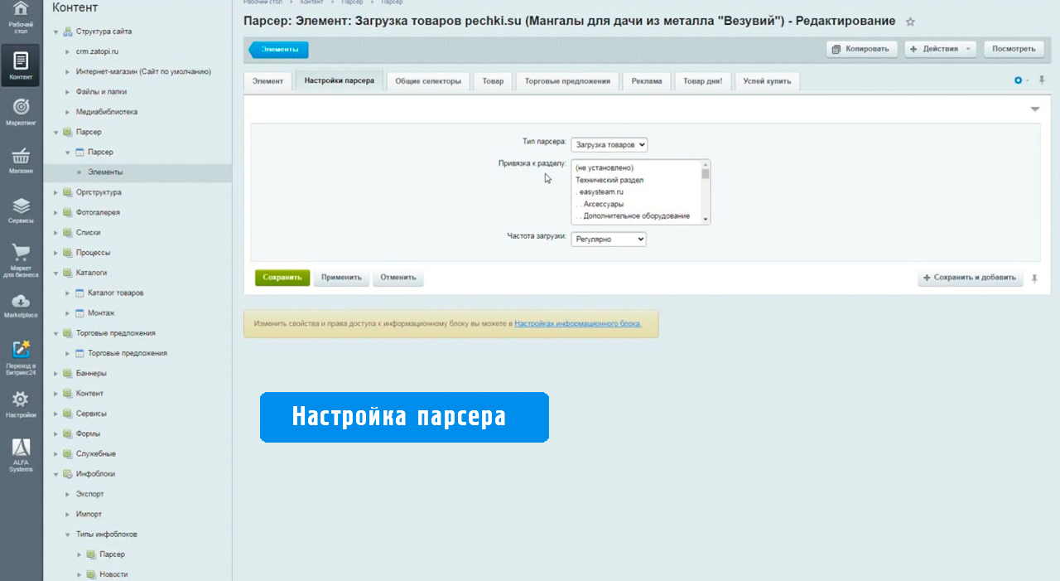Open Списки tree item
1060x581 pixels.
point(88,233)
